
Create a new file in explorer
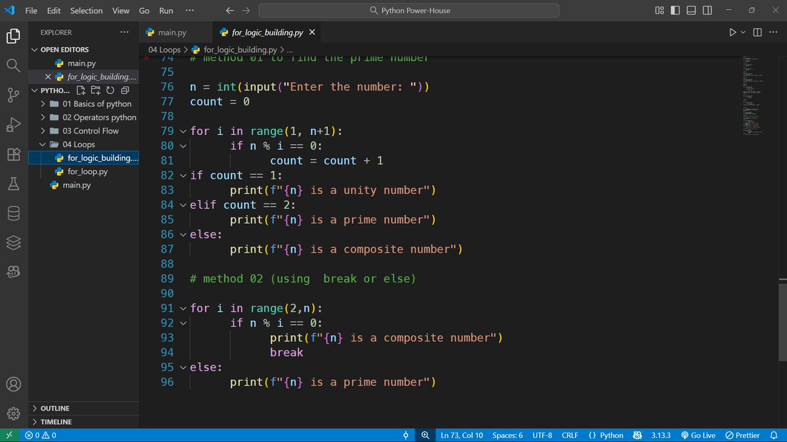click(81, 90)
